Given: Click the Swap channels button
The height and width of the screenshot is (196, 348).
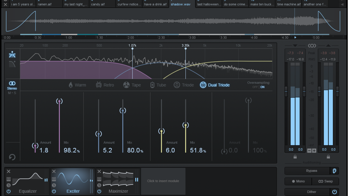Looking at the screenshot, I should [x=325, y=181].
